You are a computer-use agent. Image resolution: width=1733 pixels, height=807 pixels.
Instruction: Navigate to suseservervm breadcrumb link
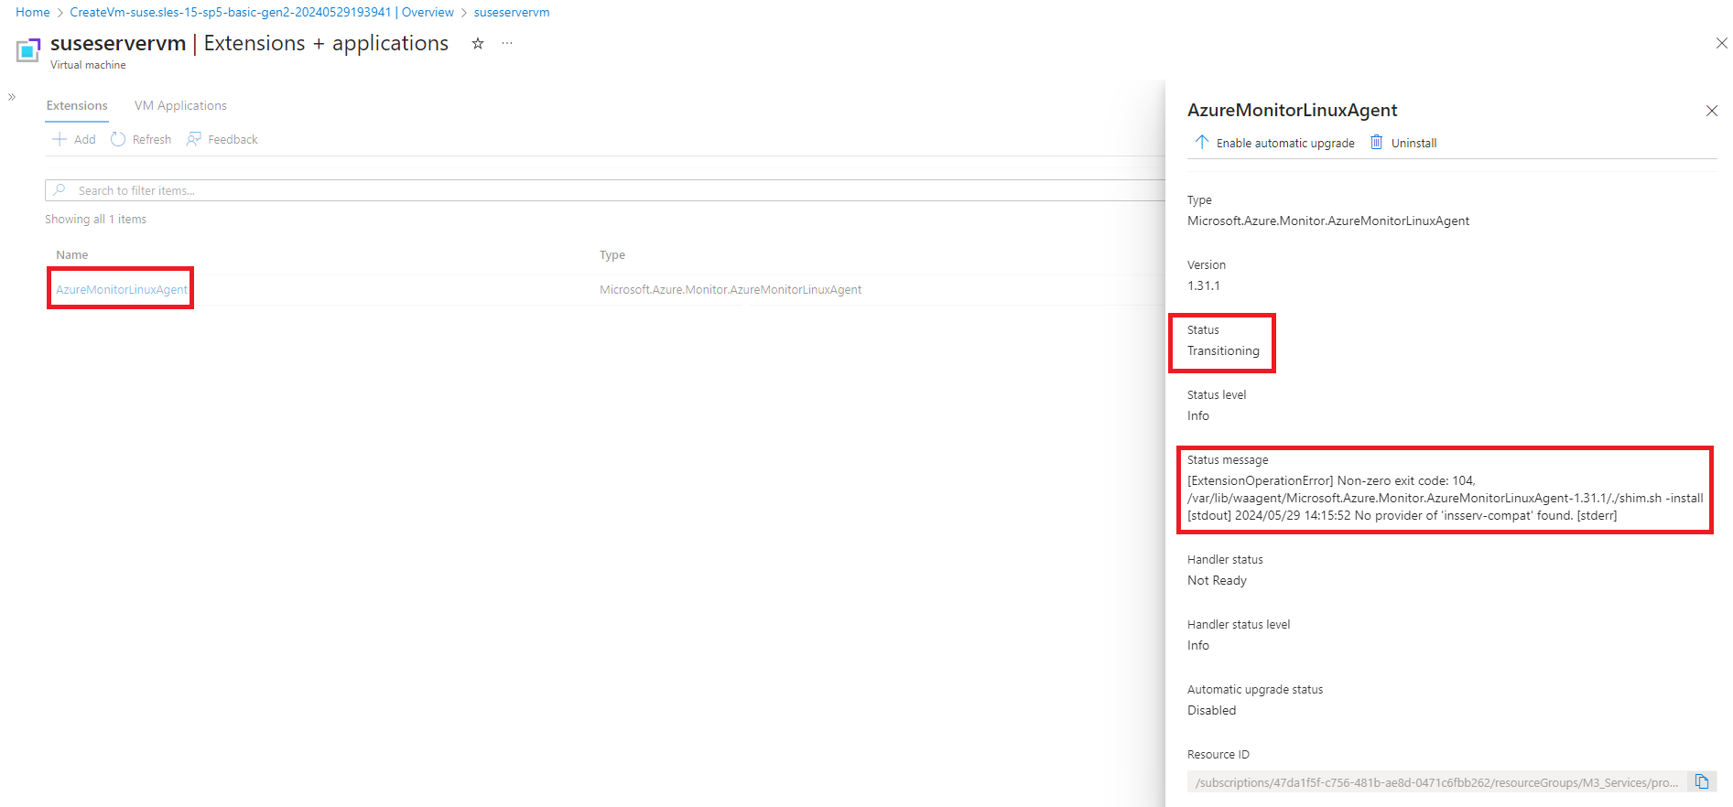[511, 12]
